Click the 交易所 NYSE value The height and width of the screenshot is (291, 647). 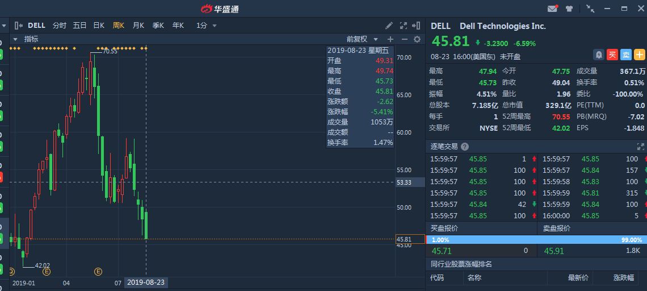coord(488,128)
